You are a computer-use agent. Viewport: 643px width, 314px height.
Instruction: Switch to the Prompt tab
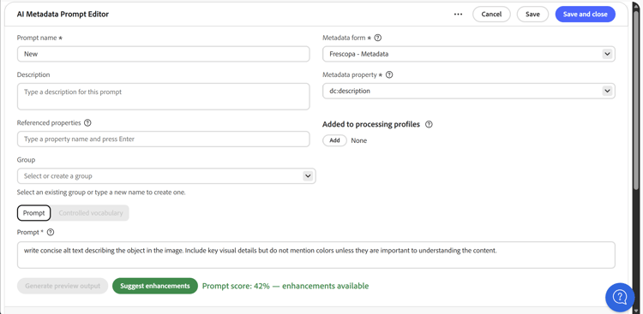point(34,213)
